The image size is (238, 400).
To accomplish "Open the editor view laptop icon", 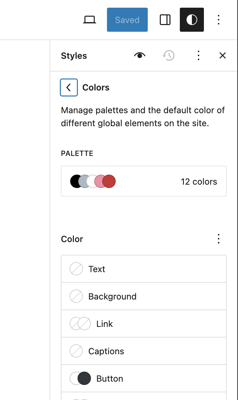I will [89, 20].
